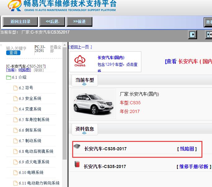Click the partially visible 查看 button at top right
Image resolution: width=212 pixels, height=187 pixels.
(208, 22)
